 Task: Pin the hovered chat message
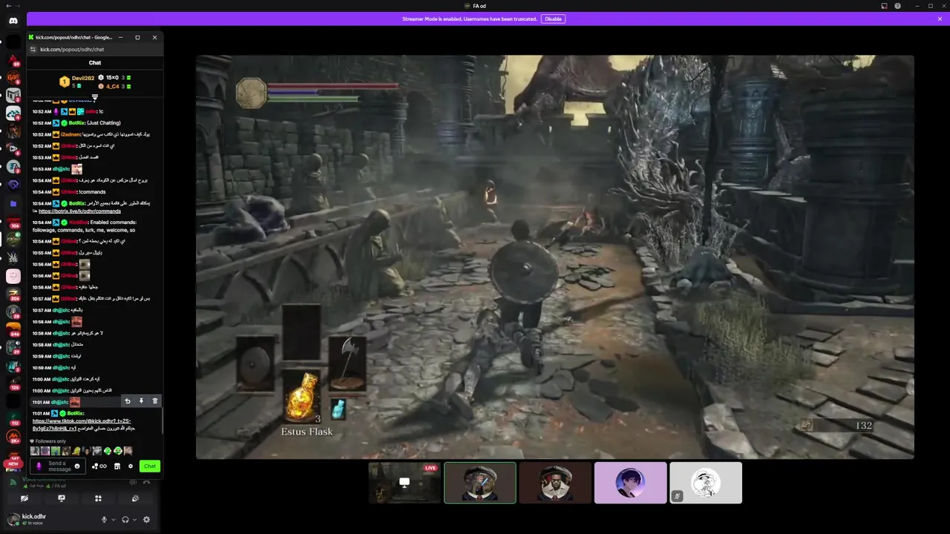[x=141, y=401]
